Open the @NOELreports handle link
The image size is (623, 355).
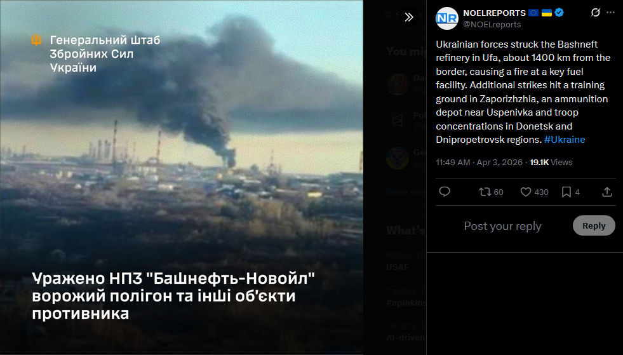492,24
